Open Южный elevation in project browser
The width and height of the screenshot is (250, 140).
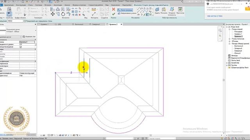pos(237,53)
